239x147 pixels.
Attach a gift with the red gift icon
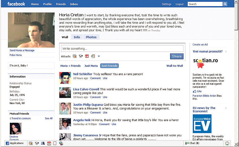coord(87,56)
